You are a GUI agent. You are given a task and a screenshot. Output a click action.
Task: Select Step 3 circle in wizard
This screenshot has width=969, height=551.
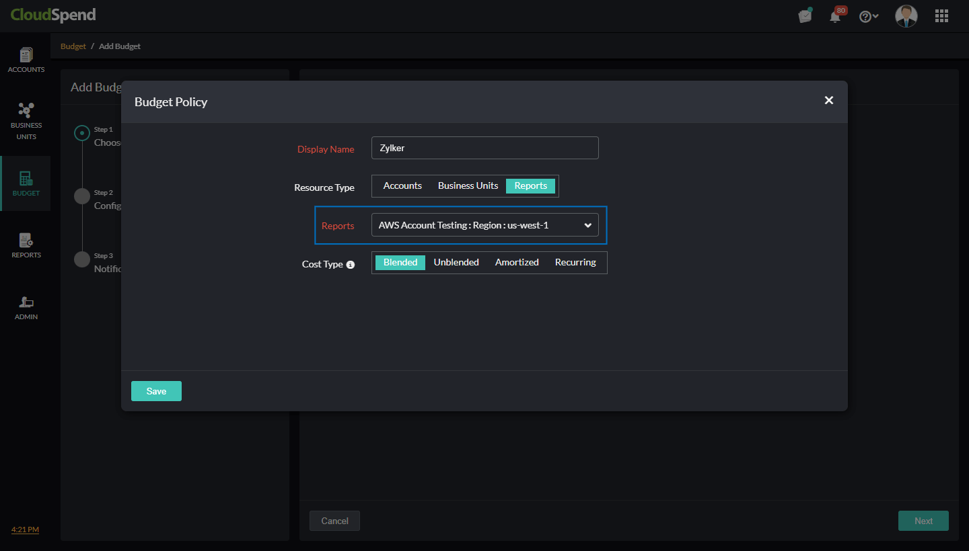pos(82,259)
